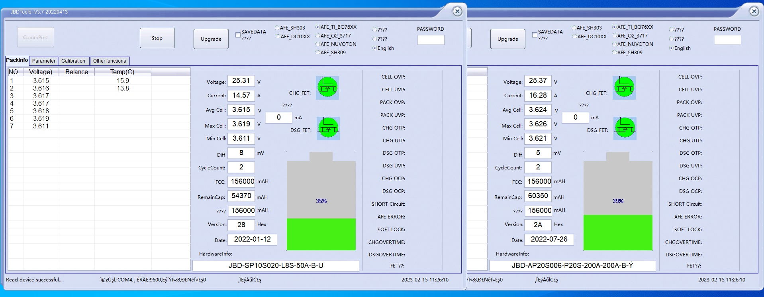Close the JBDTools window reading COM4
This screenshot has width=764, height=297.
[457, 12]
